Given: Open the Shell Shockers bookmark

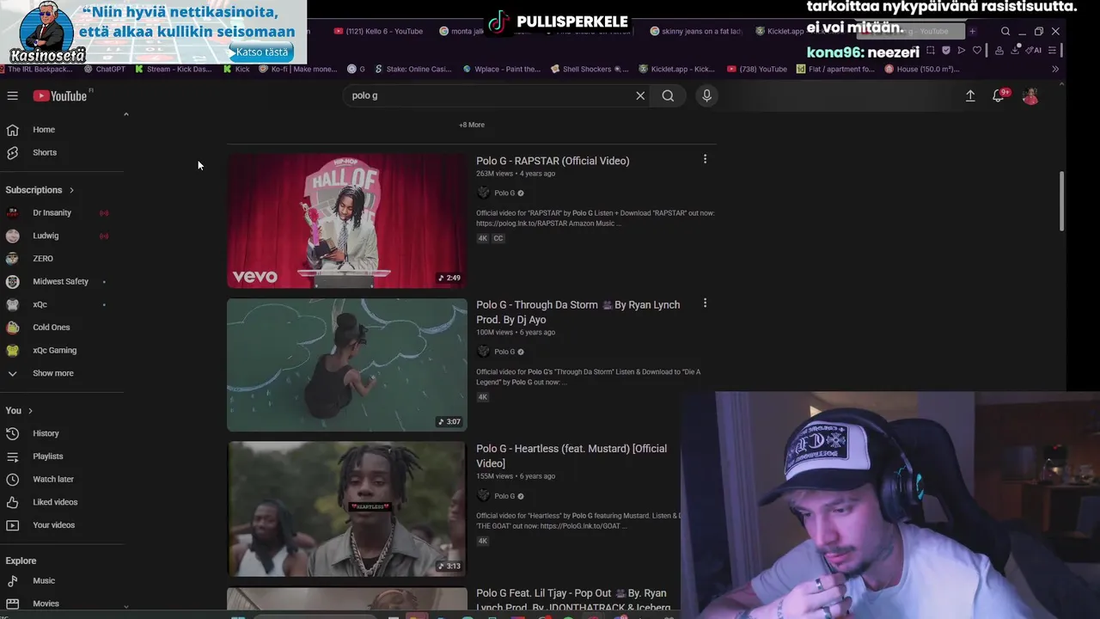Looking at the screenshot, I should pos(590,69).
